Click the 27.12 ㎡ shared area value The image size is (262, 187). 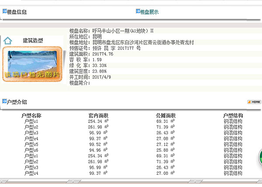coord(165,144)
